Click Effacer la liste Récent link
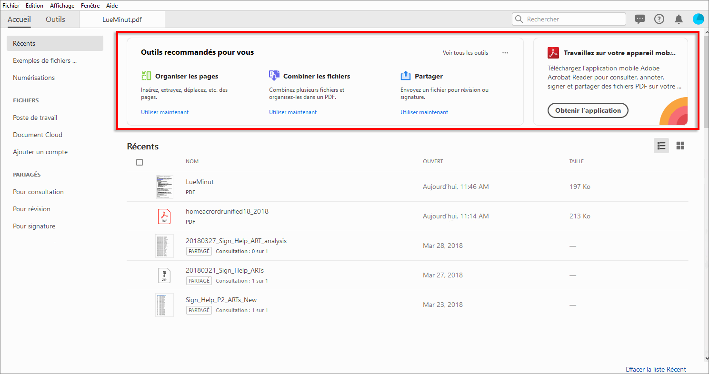709x374 pixels. click(x=656, y=369)
